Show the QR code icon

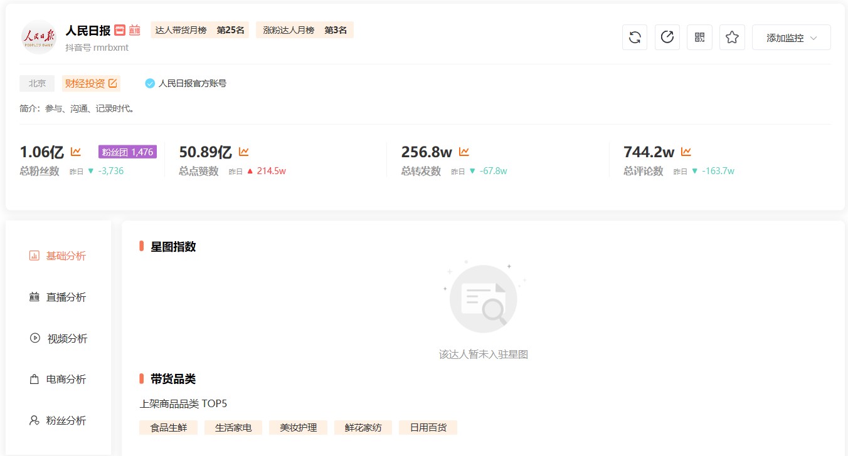click(x=700, y=38)
